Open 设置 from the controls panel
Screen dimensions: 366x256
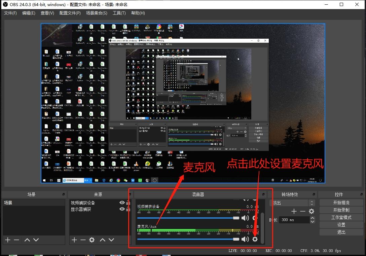click(x=341, y=225)
